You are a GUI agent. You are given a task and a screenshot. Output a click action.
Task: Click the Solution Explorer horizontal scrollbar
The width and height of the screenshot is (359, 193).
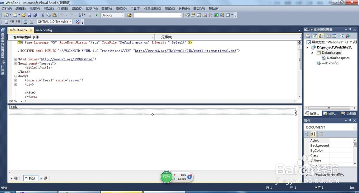[x=329, y=108]
